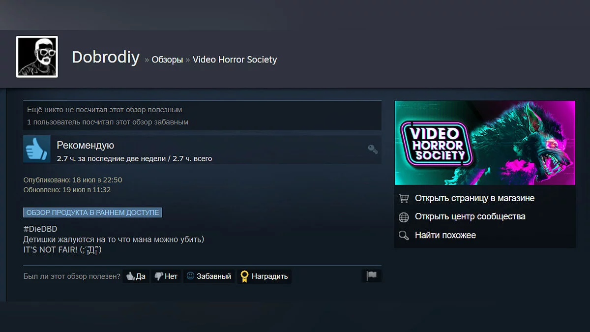Click the globe community hub icon
The image size is (590, 332).
tap(404, 217)
